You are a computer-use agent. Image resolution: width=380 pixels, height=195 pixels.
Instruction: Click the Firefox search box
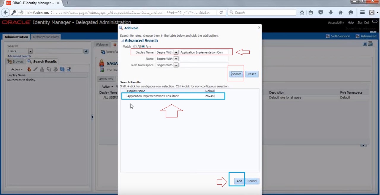(x=262, y=12)
